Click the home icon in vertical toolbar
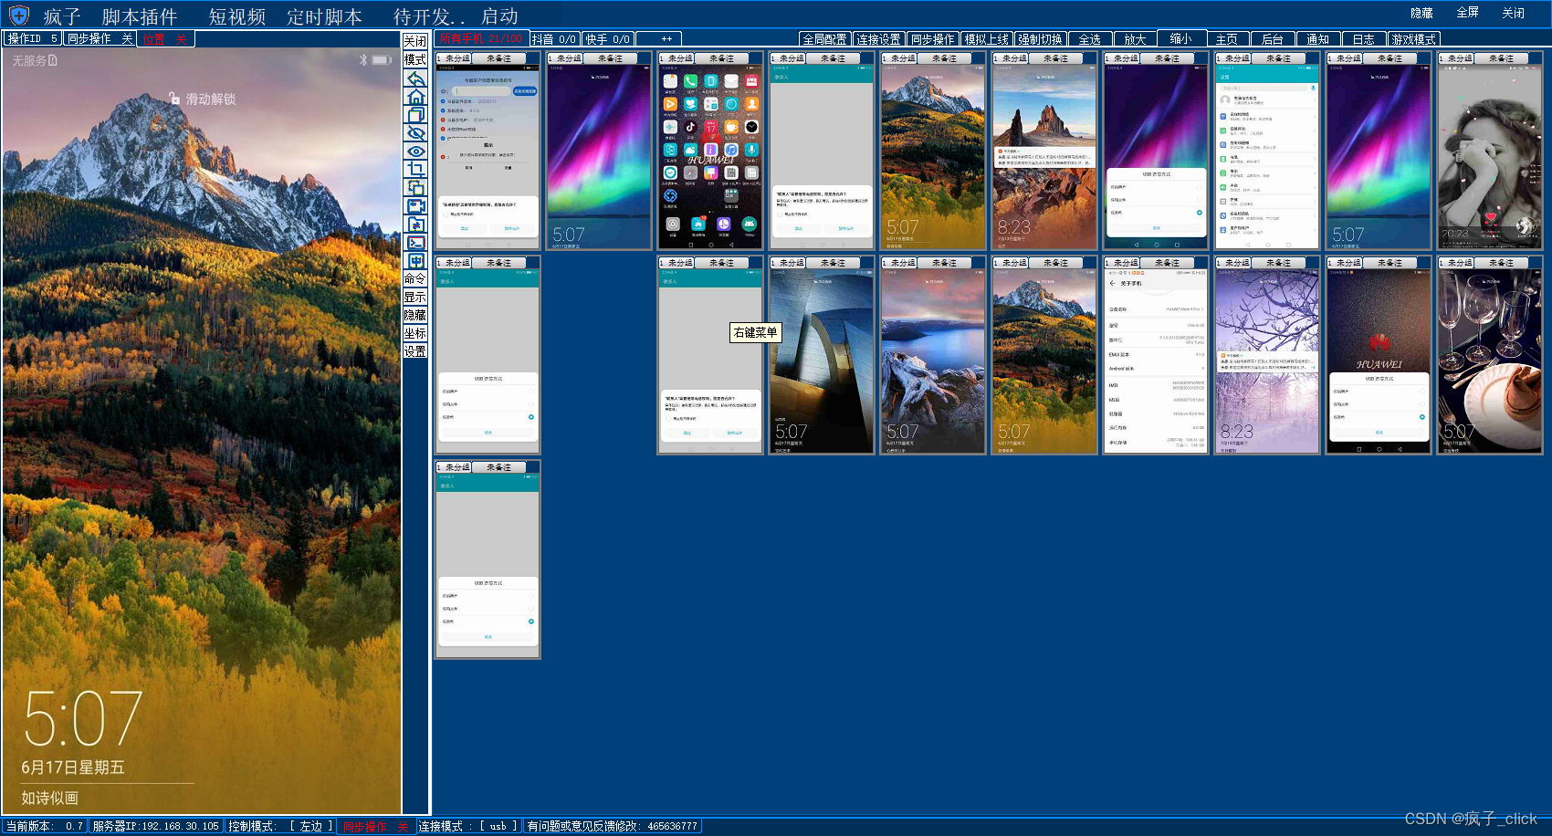This screenshot has height=836, width=1552. tap(415, 97)
